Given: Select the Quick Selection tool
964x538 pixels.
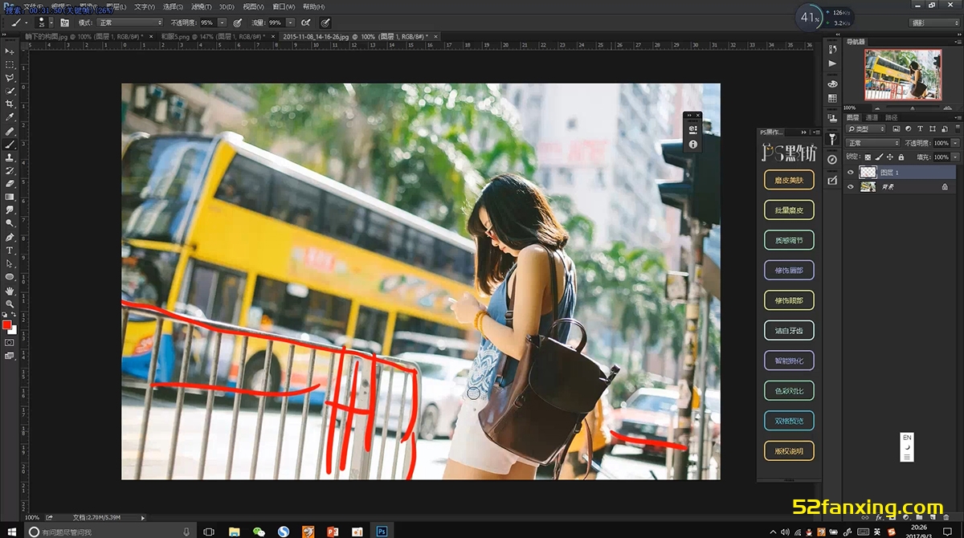Looking at the screenshot, I should pos(10,91).
